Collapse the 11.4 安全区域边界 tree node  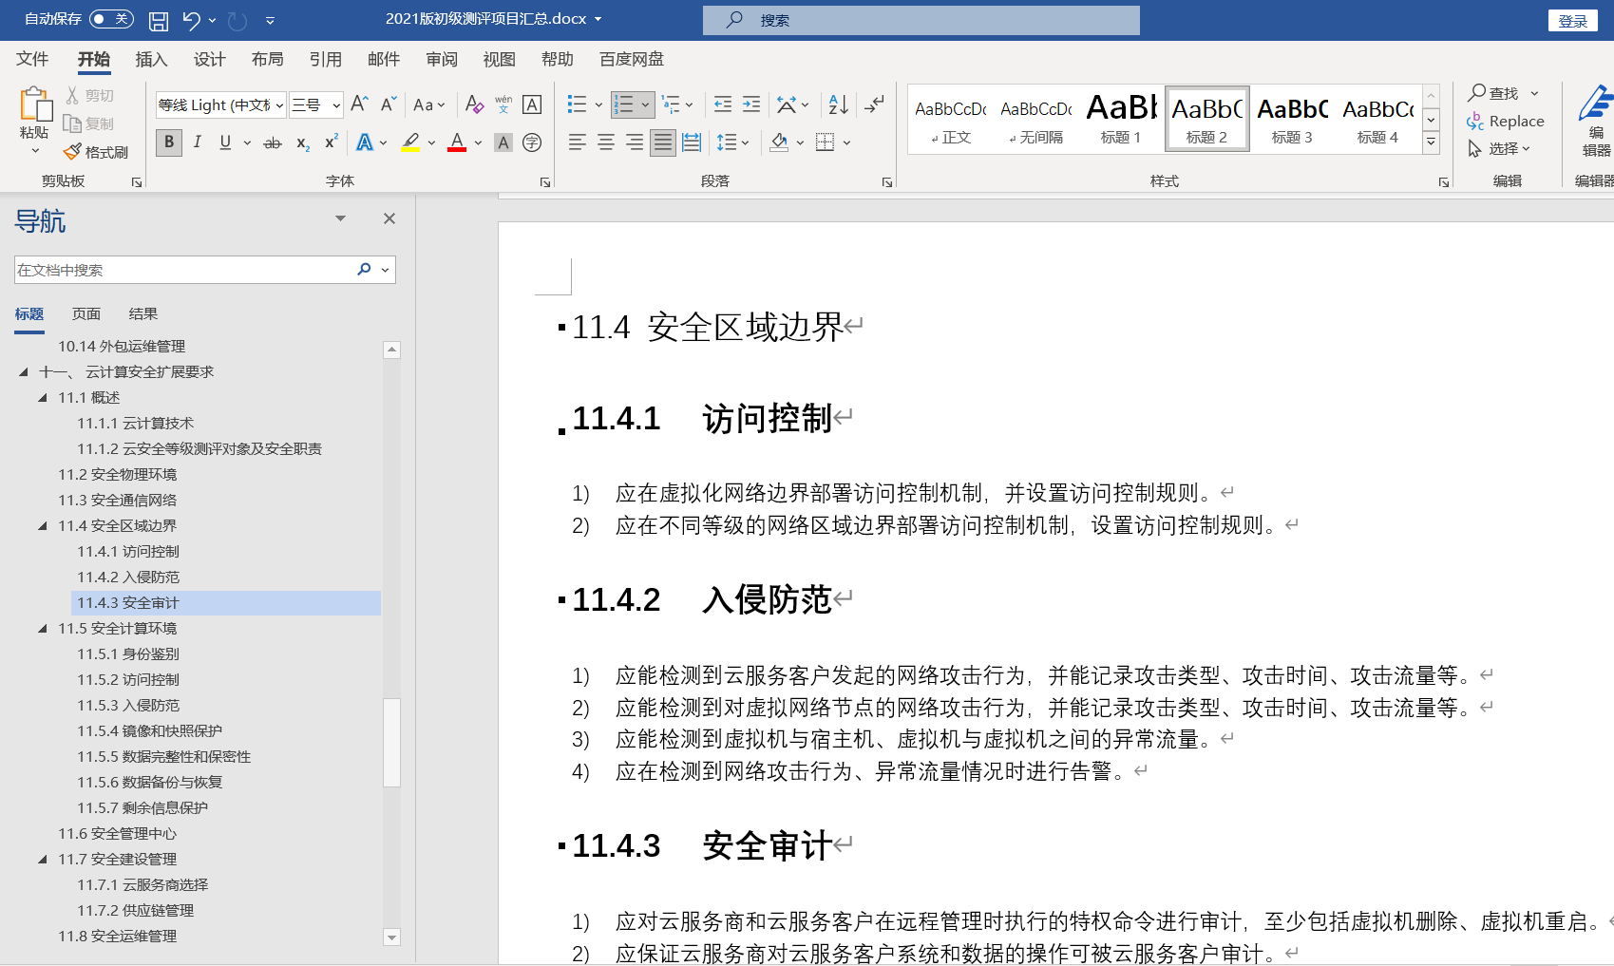pos(43,525)
